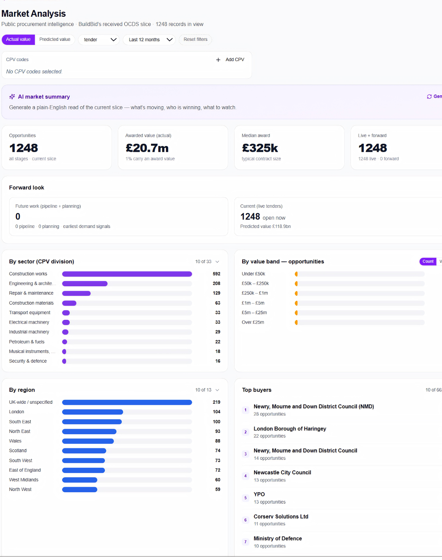Select Repair & maintenance sector row
The width and height of the screenshot is (442, 560).
coord(115,294)
